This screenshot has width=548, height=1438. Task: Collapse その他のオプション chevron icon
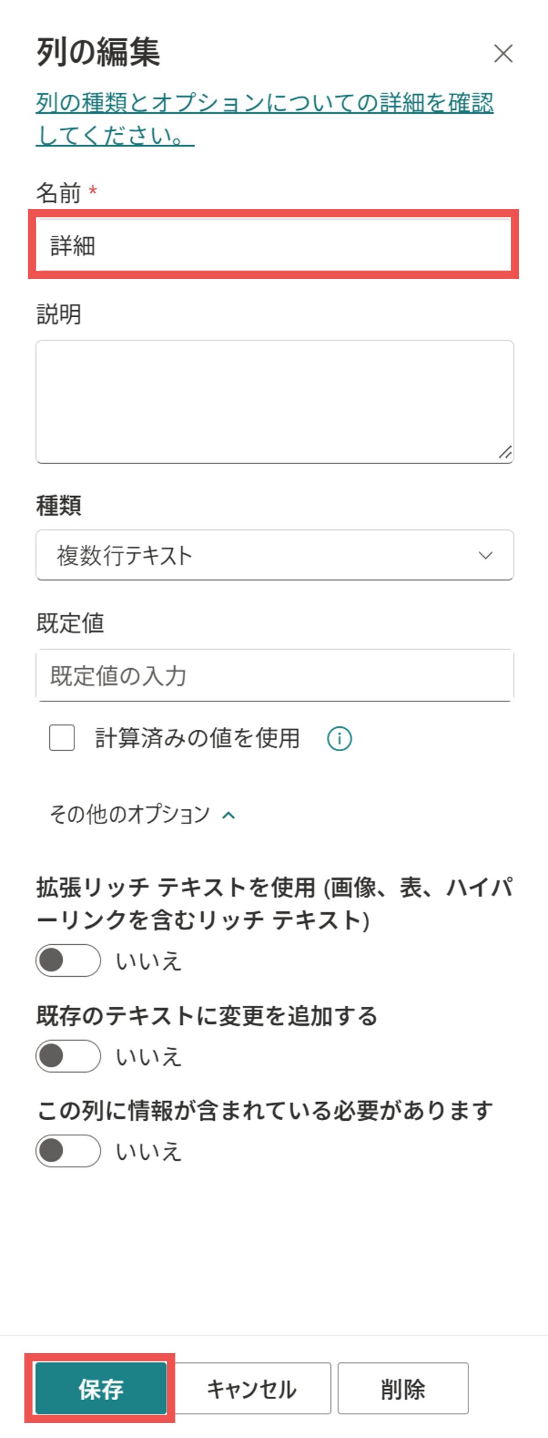pos(229,815)
